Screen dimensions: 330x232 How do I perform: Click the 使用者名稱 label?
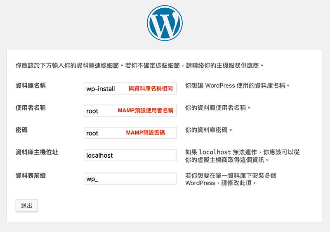coord(31,108)
